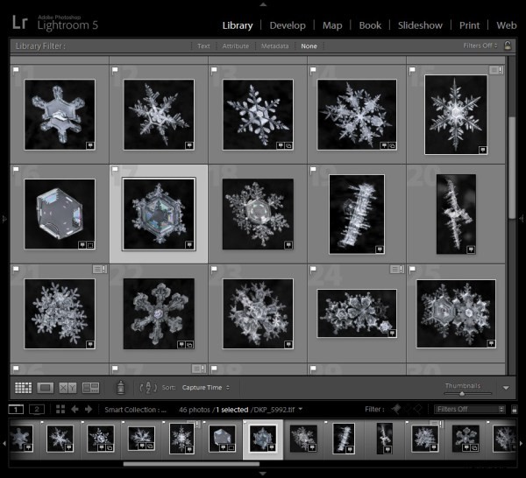
Task: Switch to Grid view in the toolbar
Action: 24,388
